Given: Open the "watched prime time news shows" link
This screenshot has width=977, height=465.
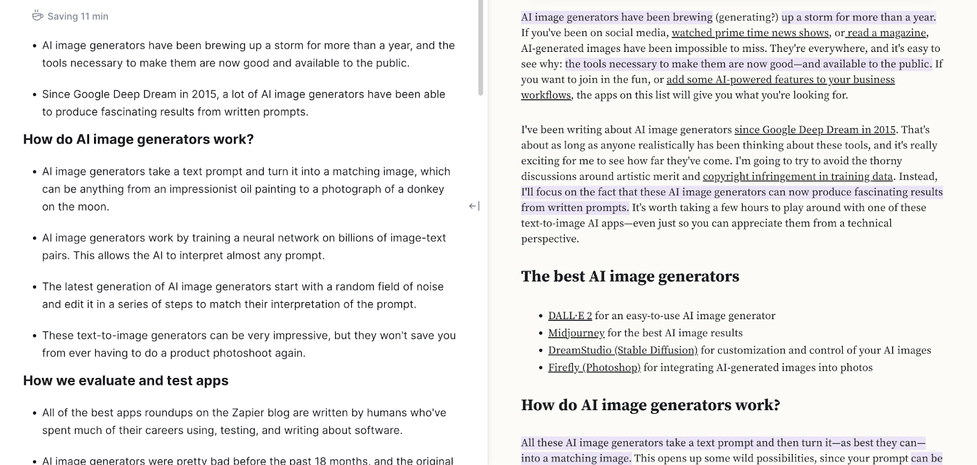Looking at the screenshot, I should coord(750,33).
